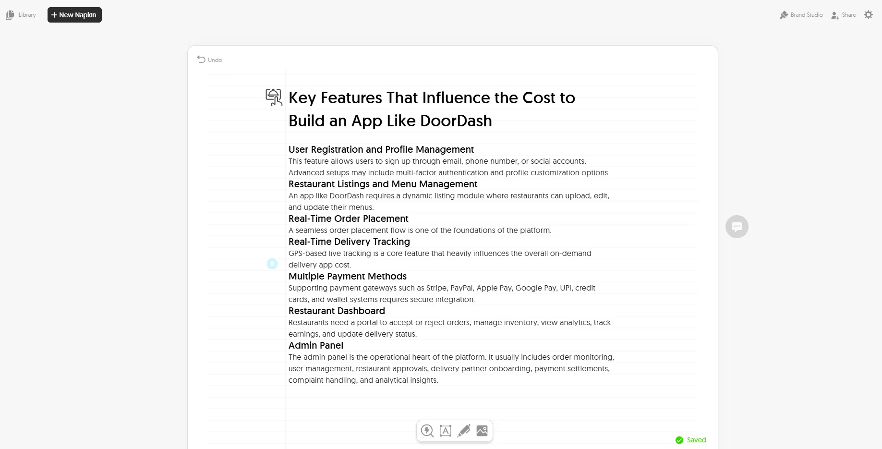Select the pen drawing tool
This screenshot has height=449, width=882.
point(464,431)
